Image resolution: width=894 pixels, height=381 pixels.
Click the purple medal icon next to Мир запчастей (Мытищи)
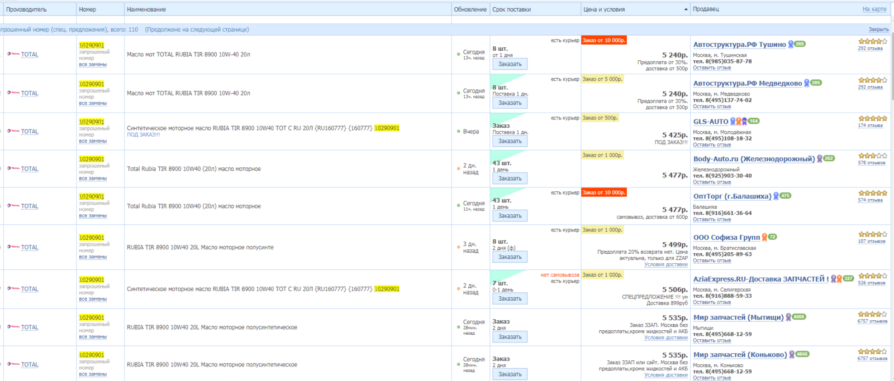[788, 317]
